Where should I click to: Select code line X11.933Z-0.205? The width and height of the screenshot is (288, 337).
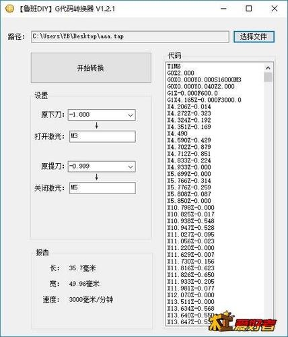190,282
